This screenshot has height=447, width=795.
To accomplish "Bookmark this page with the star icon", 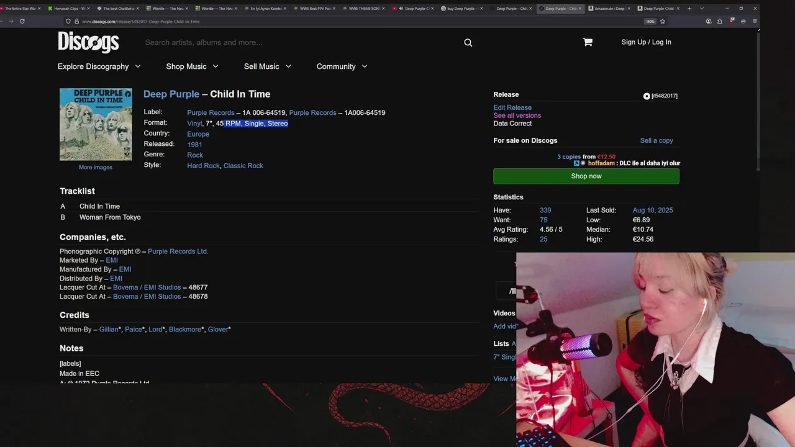I will point(663,21).
